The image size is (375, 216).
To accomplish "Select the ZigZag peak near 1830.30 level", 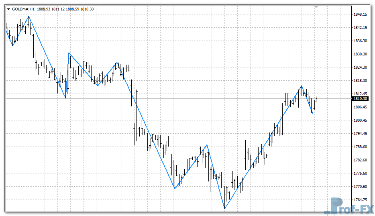I will (69, 53).
